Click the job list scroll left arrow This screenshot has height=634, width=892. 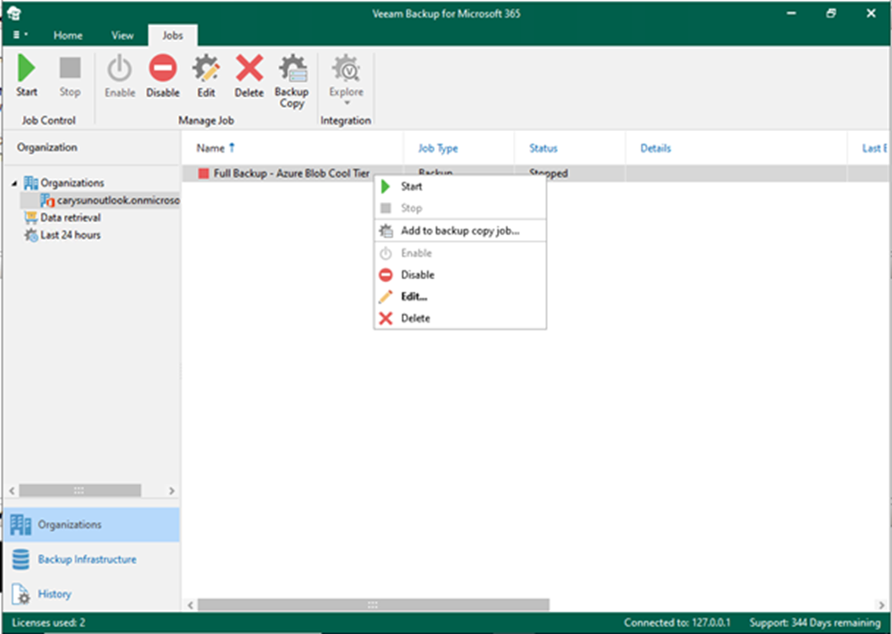[190, 605]
